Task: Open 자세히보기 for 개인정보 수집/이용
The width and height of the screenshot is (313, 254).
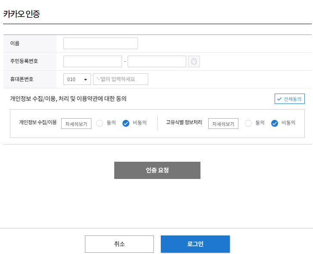Action: pos(76,124)
